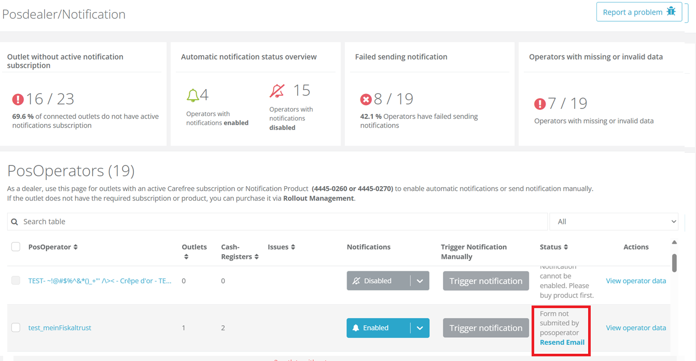This screenshot has height=361, width=696.
Task: Sort by PosOperator column arrows
Action: (x=75, y=247)
